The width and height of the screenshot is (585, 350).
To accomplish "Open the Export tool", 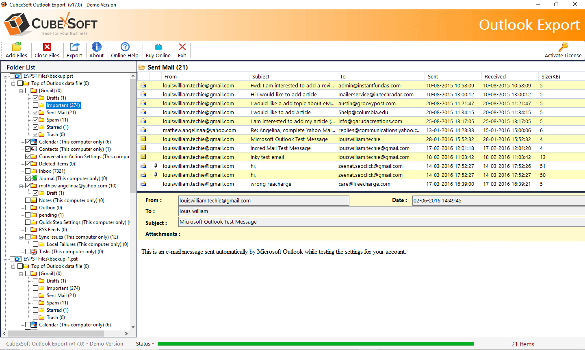I will coord(74,47).
